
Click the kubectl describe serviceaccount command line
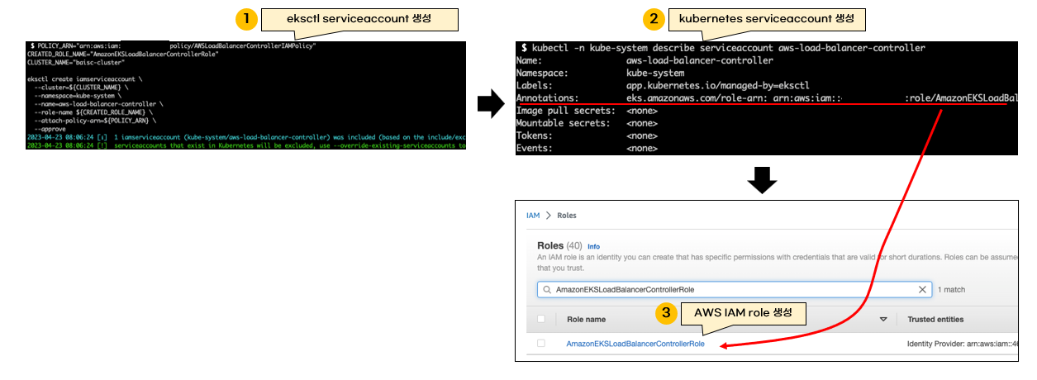tap(723, 48)
